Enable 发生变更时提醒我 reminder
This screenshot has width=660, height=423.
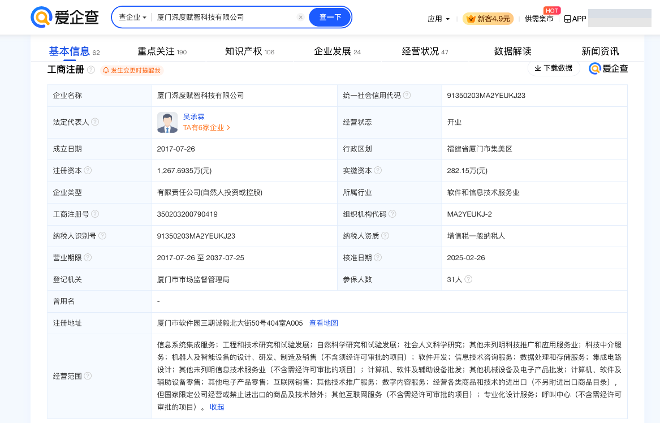coord(132,70)
